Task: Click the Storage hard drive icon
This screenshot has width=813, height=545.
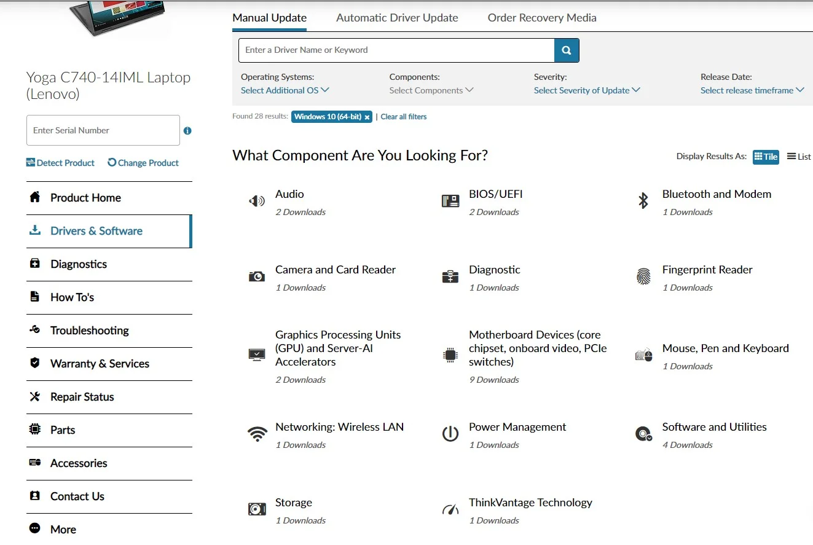Action: pyautogui.click(x=257, y=509)
